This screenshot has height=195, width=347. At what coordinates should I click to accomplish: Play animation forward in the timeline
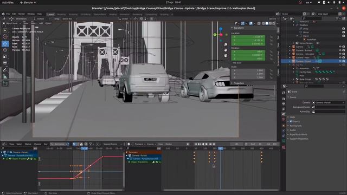pos(207,144)
